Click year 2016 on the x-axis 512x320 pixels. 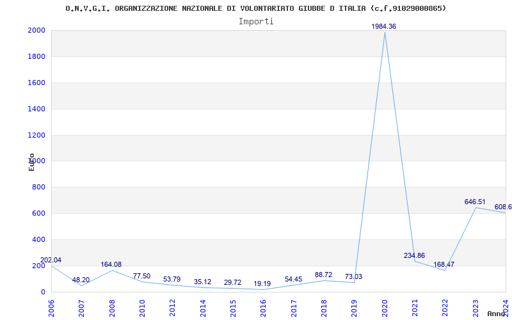(x=263, y=307)
